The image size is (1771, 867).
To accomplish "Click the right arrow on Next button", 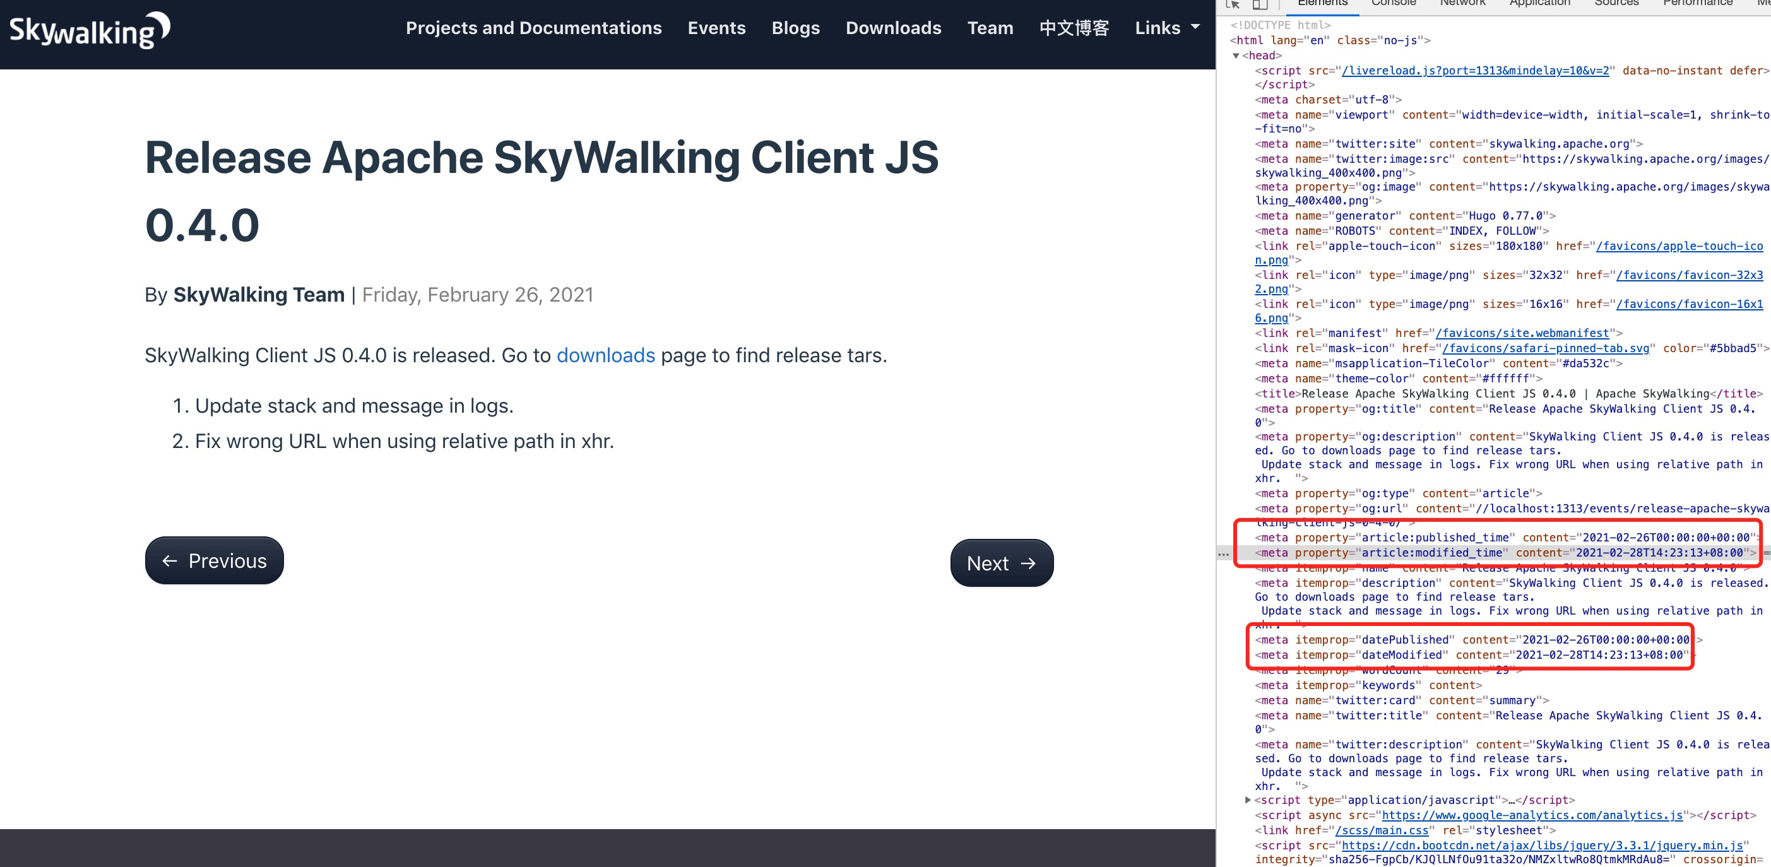I will pos(1029,563).
